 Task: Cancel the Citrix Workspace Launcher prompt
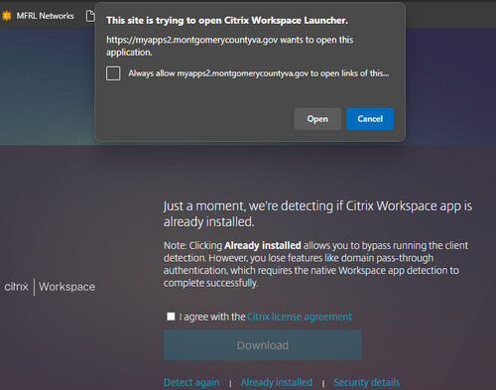(x=370, y=119)
